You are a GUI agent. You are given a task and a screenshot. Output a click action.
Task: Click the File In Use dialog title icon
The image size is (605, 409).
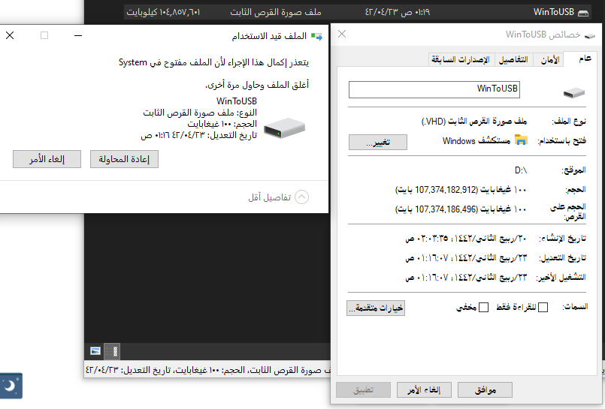point(316,36)
